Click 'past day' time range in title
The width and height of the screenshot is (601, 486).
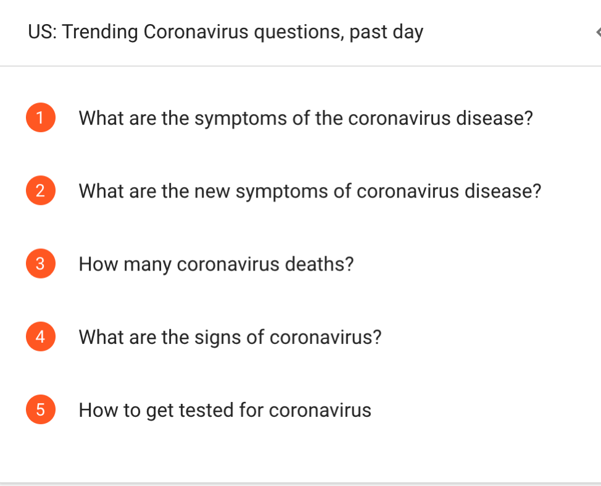[x=386, y=32]
